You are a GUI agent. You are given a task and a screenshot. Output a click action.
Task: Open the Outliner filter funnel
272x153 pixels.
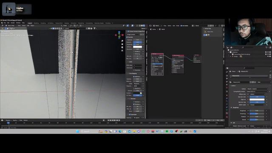[266, 47]
